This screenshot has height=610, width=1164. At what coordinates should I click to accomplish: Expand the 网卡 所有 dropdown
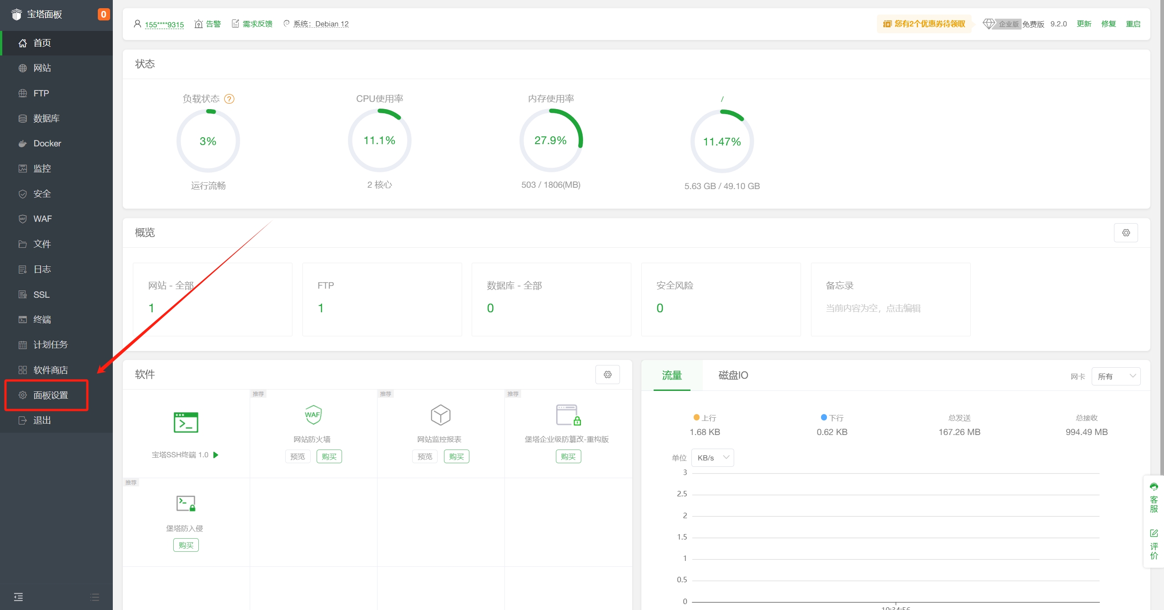pos(1116,376)
